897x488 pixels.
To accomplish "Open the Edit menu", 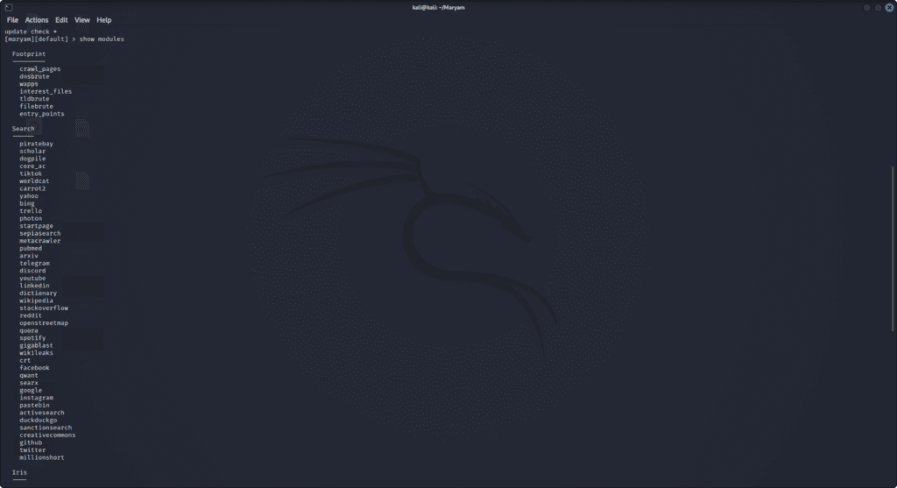I will pos(61,20).
